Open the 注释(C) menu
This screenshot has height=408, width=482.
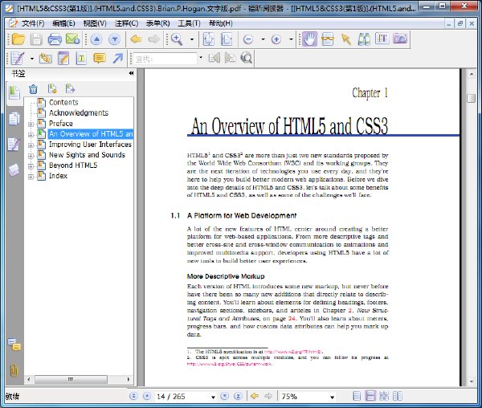pyautogui.click(x=126, y=23)
